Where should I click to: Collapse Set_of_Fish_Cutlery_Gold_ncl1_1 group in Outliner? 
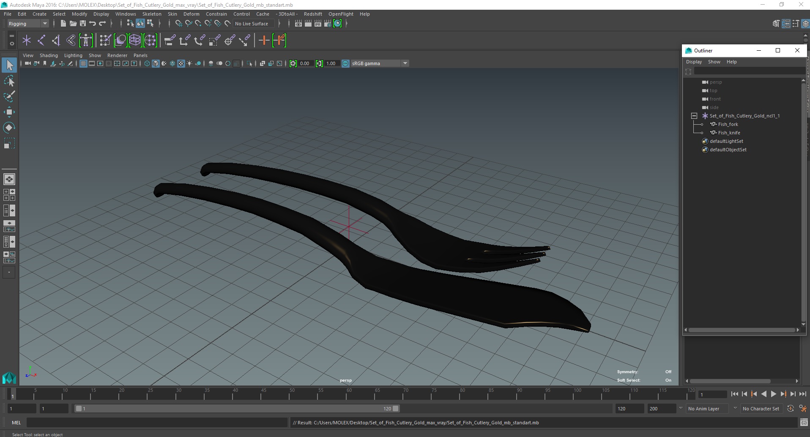694,116
